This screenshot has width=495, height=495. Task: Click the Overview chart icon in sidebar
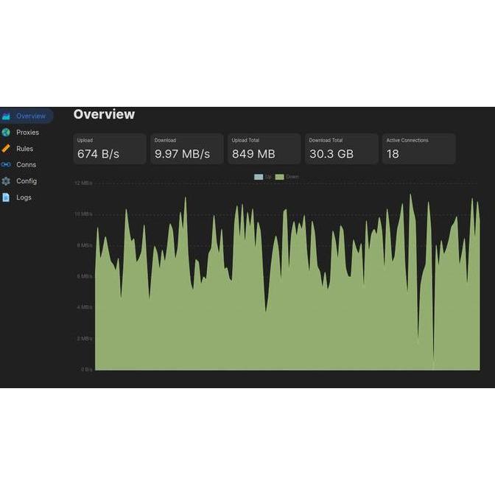6,116
